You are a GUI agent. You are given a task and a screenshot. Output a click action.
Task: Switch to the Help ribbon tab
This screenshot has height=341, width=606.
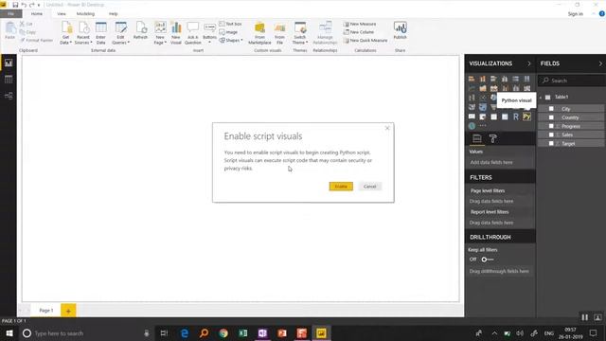pos(114,14)
